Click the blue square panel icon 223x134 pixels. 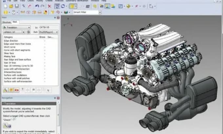120,6
